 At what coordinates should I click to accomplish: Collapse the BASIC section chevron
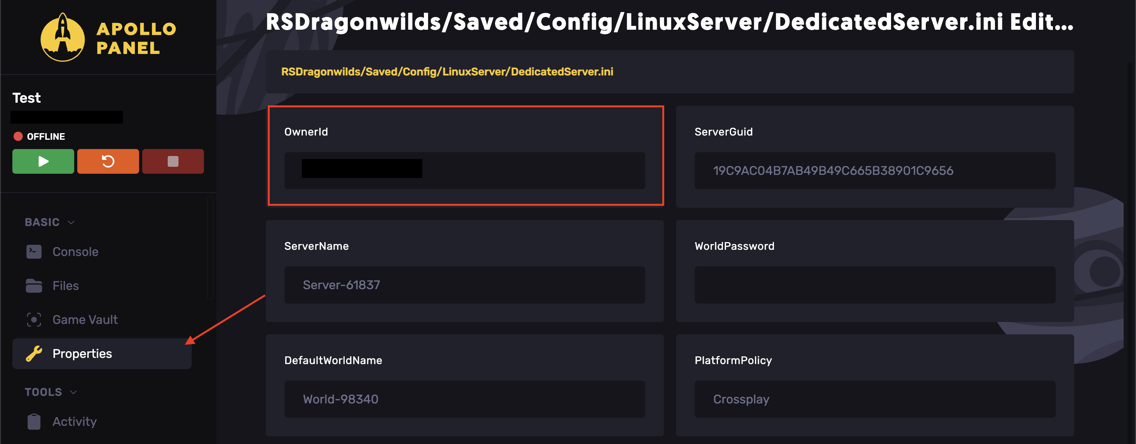click(71, 222)
